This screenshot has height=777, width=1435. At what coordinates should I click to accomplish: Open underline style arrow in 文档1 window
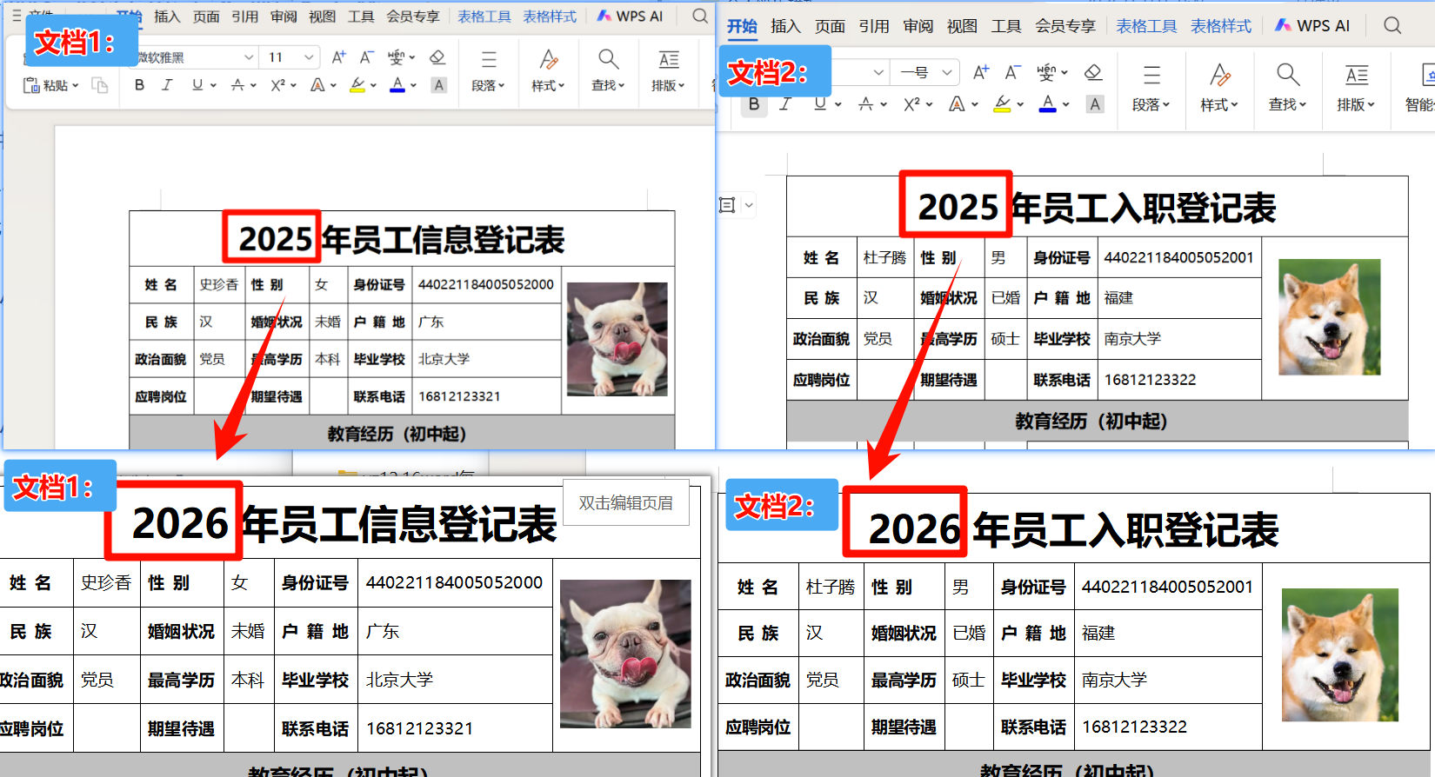(213, 86)
